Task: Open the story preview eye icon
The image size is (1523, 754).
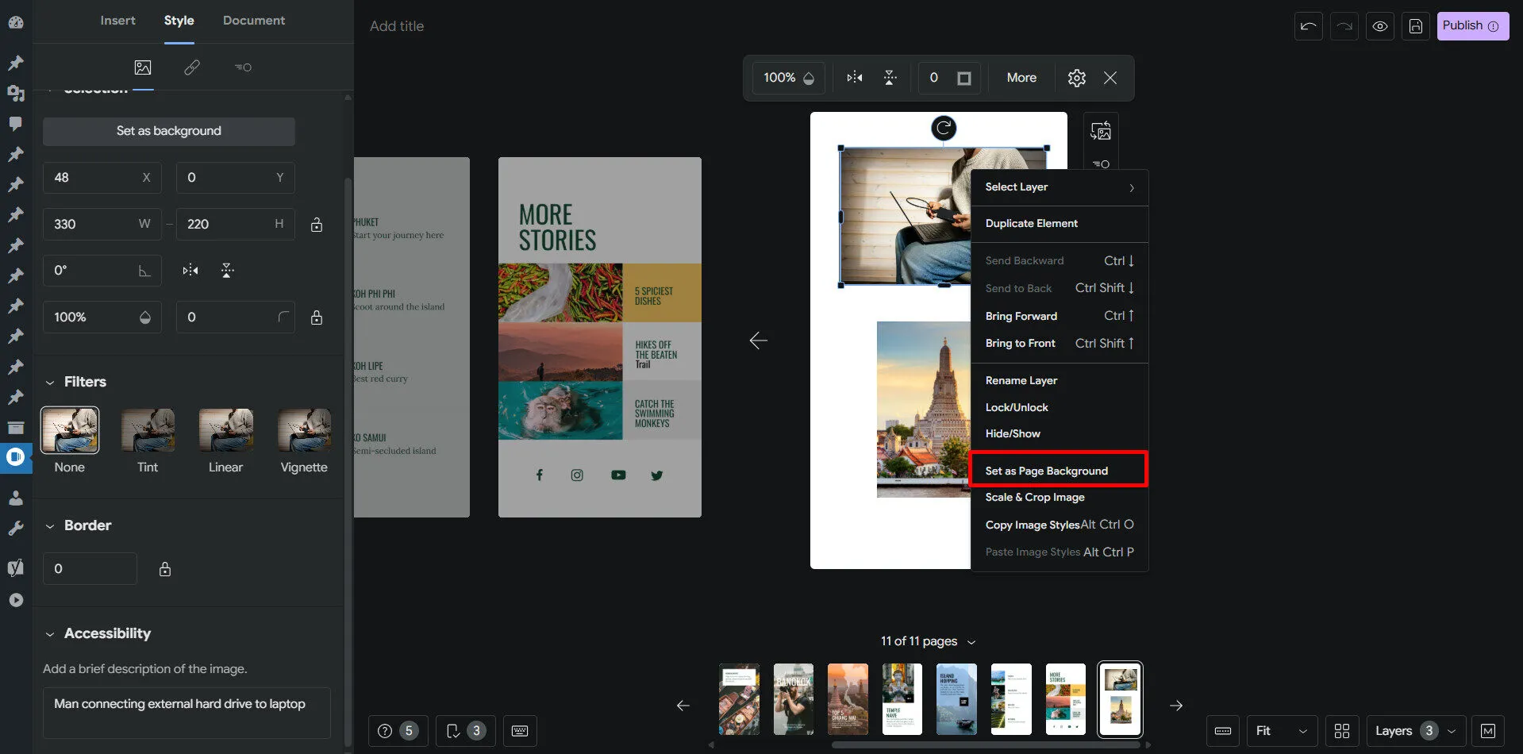Action: (x=1380, y=26)
